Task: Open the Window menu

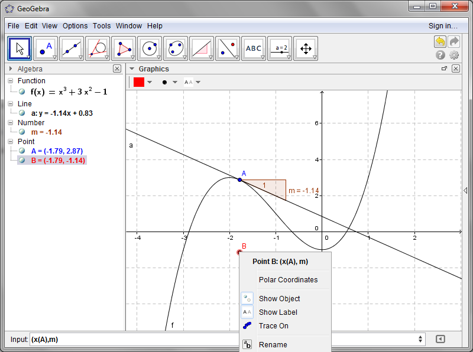Action: (x=129, y=26)
